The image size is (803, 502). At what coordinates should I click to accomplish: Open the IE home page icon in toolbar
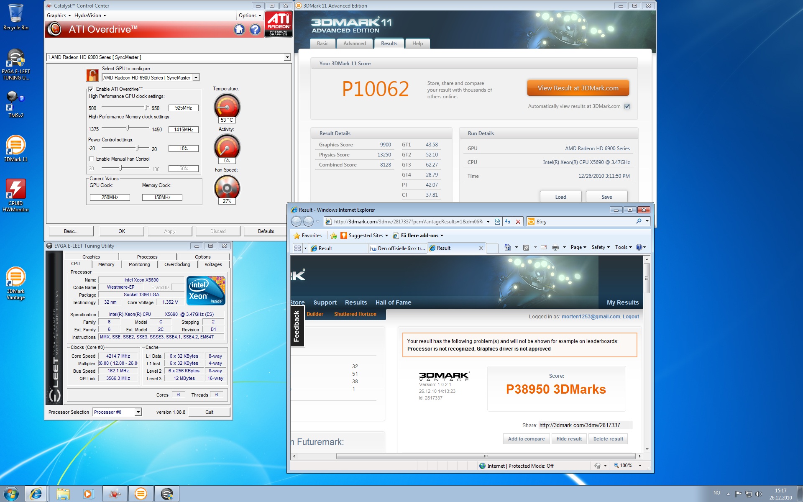point(507,247)
